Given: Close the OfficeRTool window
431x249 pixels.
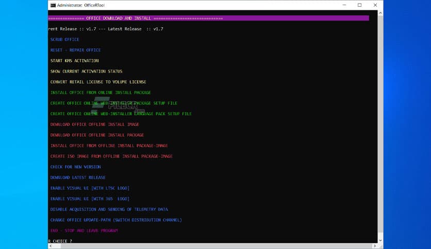Looking at the screenshot, I should point(375,5).
